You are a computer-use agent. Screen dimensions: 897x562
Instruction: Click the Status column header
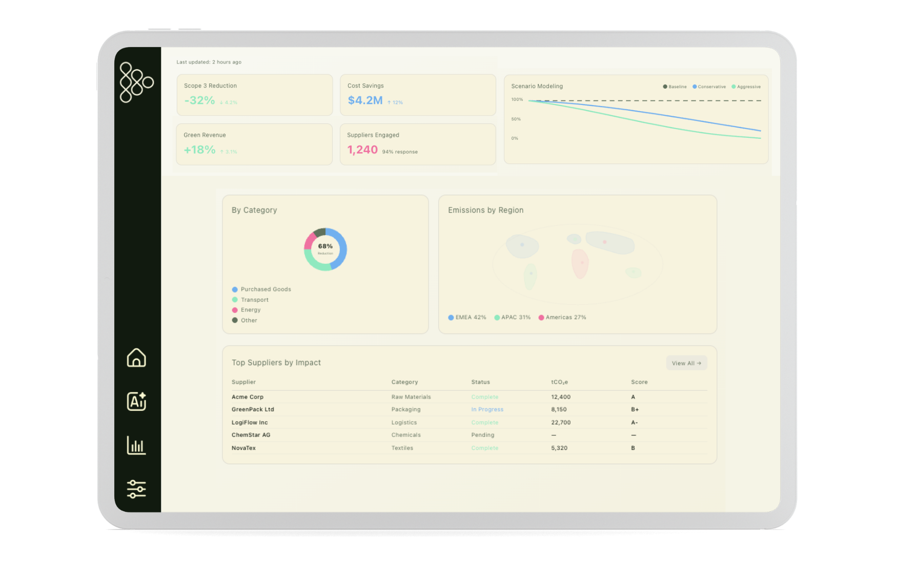(481, 382)
